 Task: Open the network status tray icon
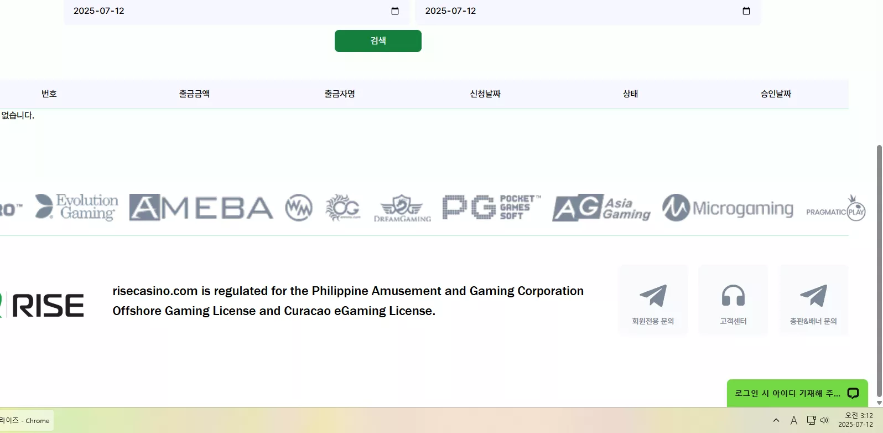(811, 420)
